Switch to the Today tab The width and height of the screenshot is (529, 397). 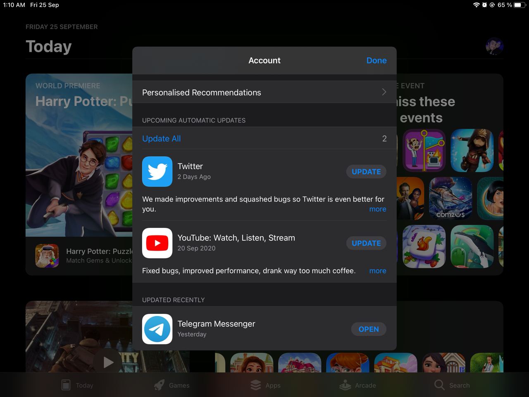pos(77,385)
